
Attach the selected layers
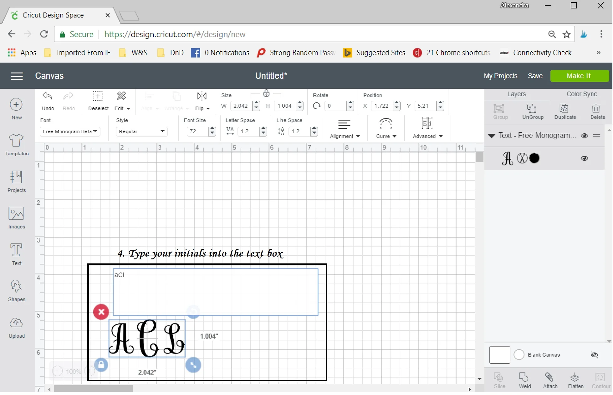tap(550, 380)
